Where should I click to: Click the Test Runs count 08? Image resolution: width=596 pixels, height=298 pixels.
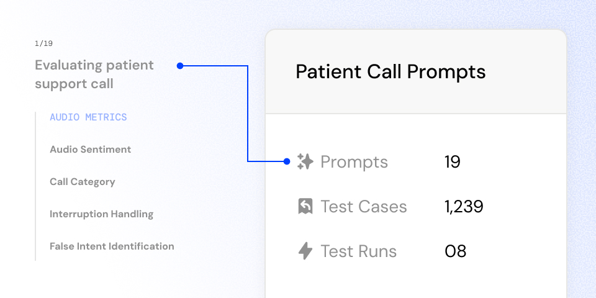click(x=455, y=251)
